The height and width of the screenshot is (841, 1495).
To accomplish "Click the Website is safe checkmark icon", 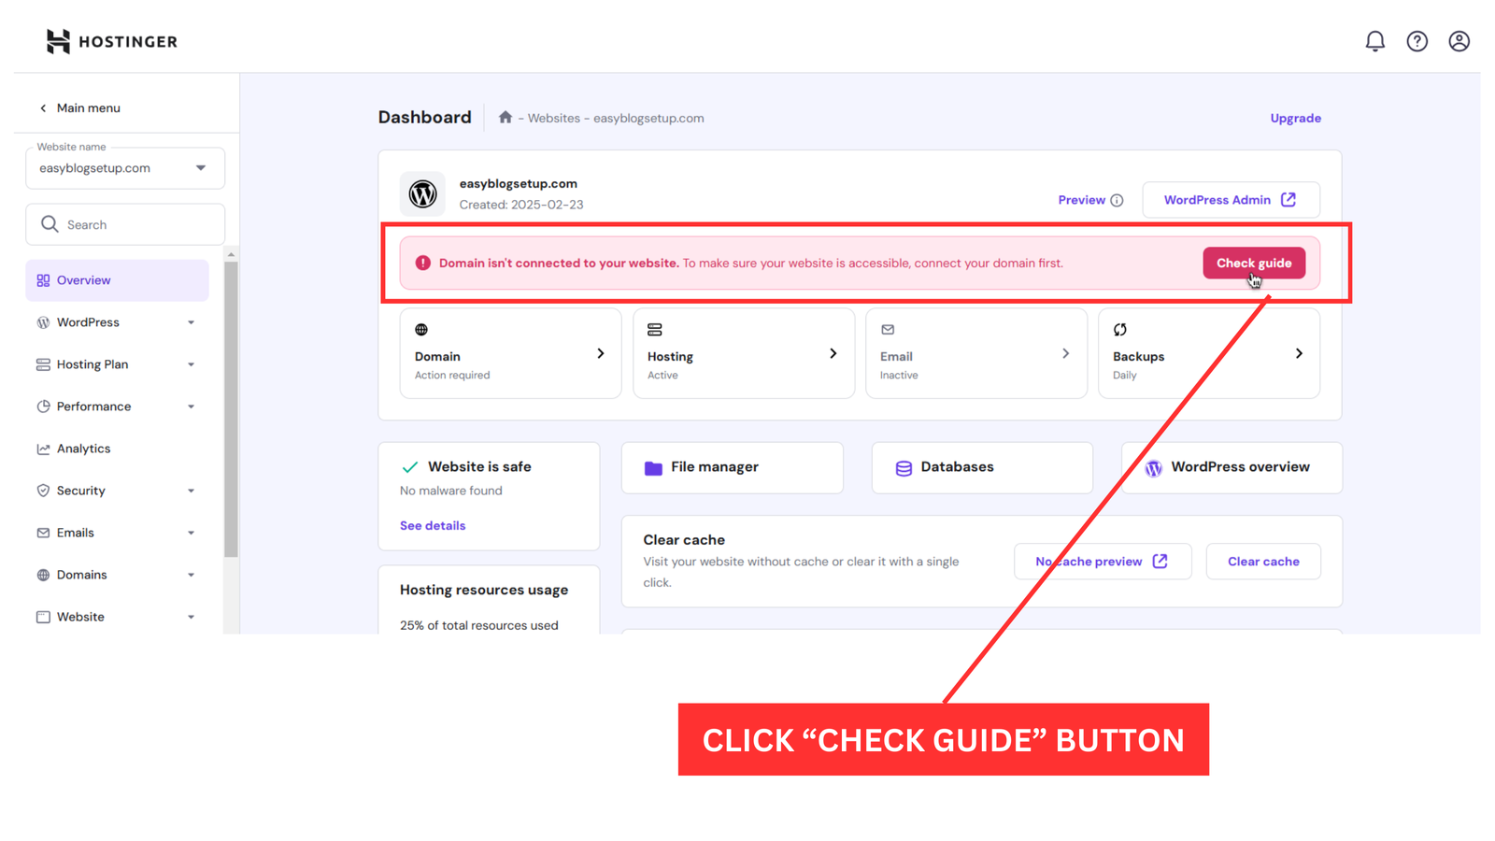I will pyautogui.click(x=409, y=467).
